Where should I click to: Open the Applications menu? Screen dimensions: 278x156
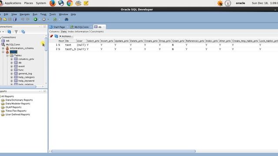pos(13,3)
